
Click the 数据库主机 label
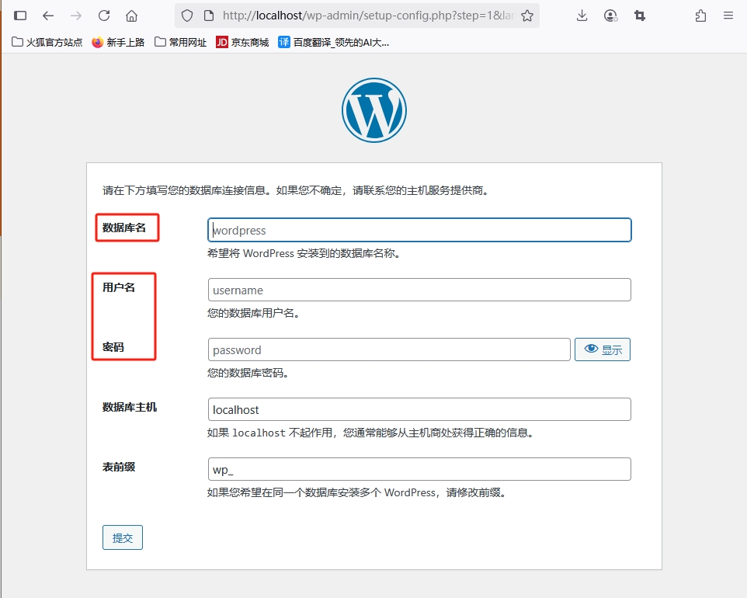tap(130, 407)
